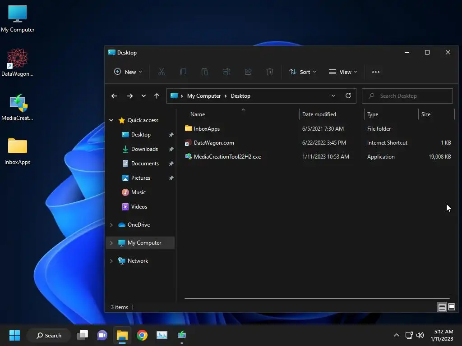Screen dimensions: 462x346
Task: Unpin Downloads from Quick access
Action: 171,149
